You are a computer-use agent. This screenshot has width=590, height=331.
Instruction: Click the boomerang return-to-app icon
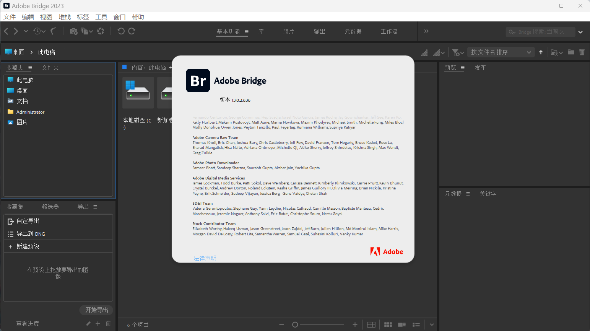pos(53,31)
